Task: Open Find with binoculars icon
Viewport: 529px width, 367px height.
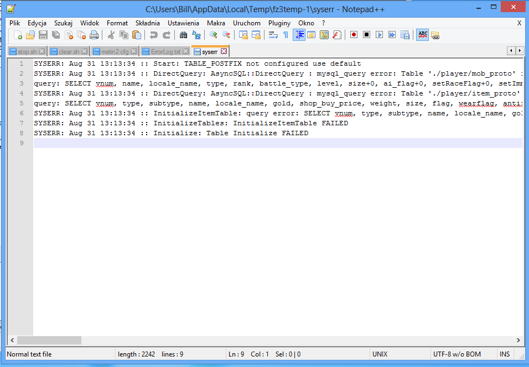Action: [183, 35]
